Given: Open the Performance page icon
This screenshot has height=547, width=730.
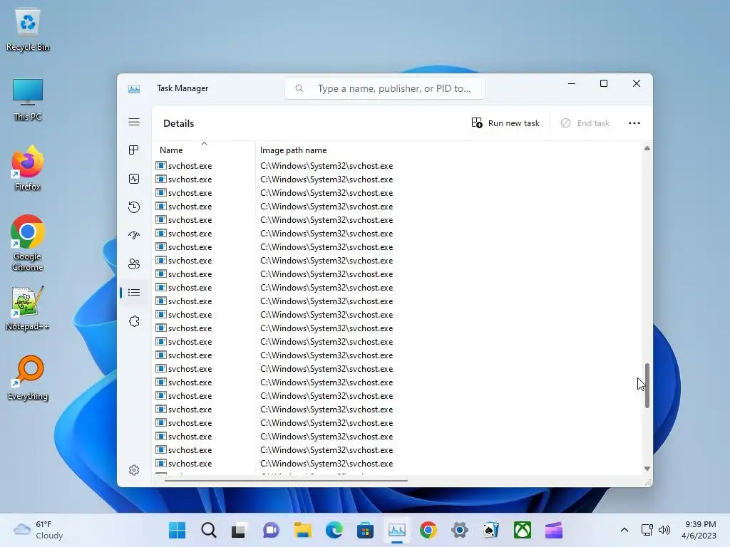Looking at the screenshot, I should (x=134, y=179).
